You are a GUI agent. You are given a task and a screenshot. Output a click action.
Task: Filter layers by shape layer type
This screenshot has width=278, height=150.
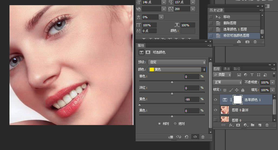pyautogui.click(x=259, y=75)
